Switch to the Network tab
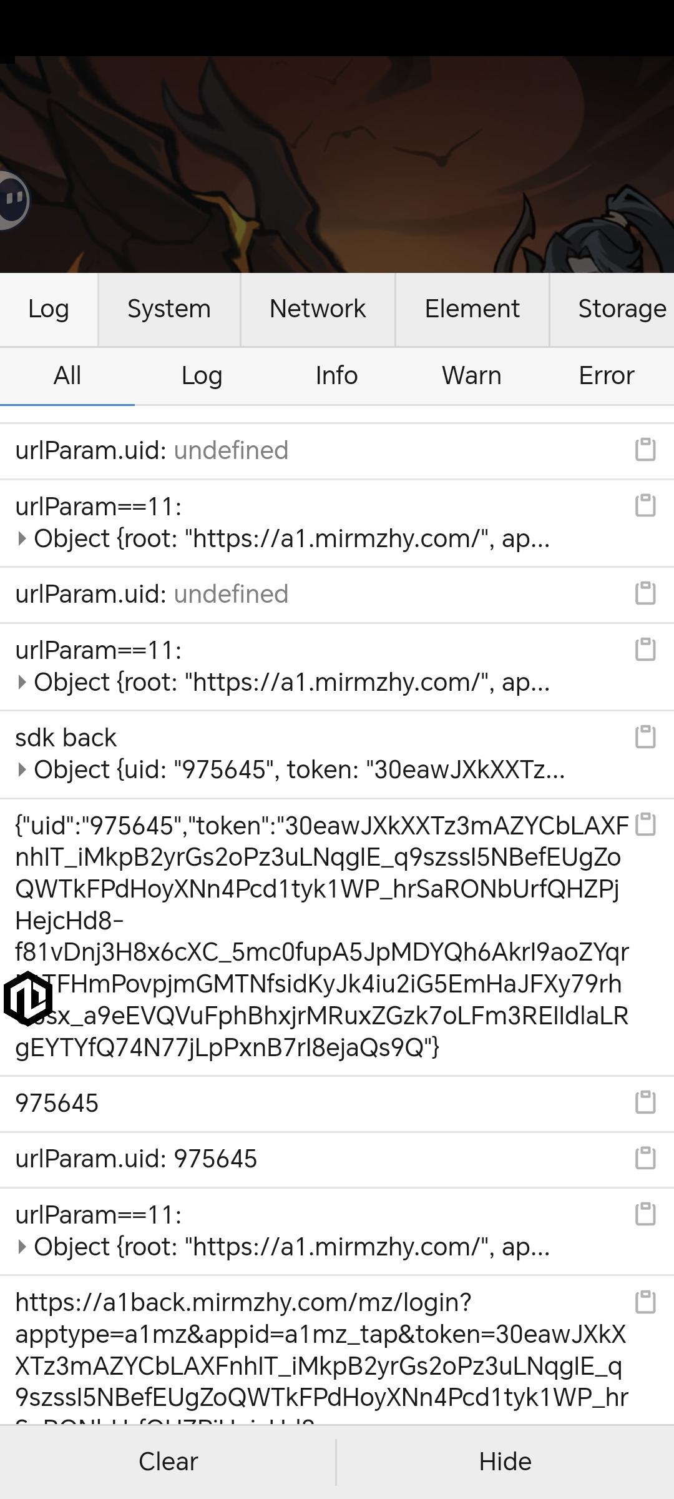Image resolution: width=674 pixels, height=1499 pixels. click(318, 309)
